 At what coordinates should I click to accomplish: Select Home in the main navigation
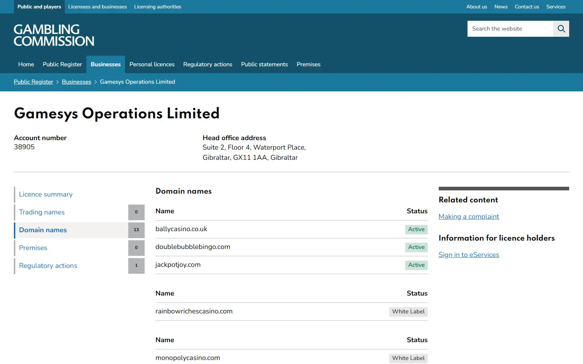tap(26, 64)
